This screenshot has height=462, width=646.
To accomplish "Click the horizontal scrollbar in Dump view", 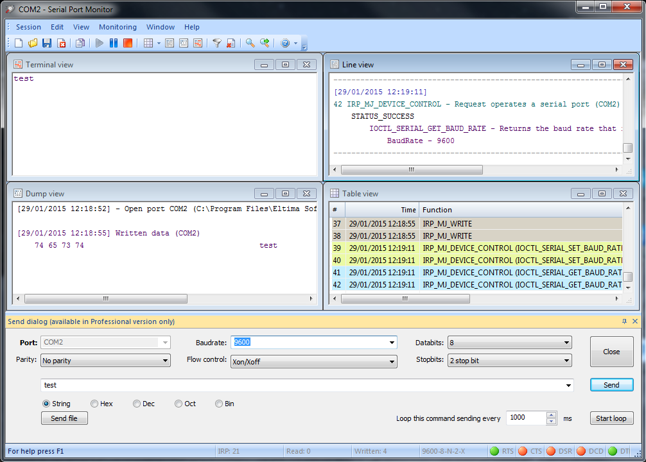I will tap(106, 298).
